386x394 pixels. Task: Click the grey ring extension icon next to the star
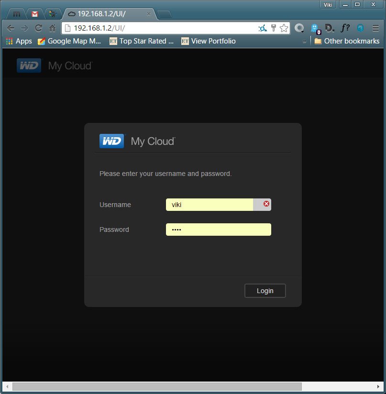pos(299,28)
